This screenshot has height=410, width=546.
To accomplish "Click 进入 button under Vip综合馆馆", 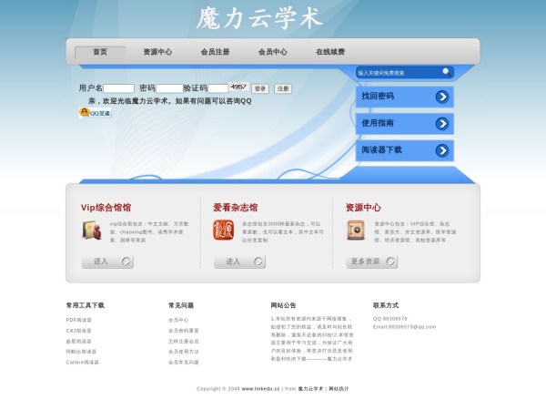I will [x=107, y=261].
